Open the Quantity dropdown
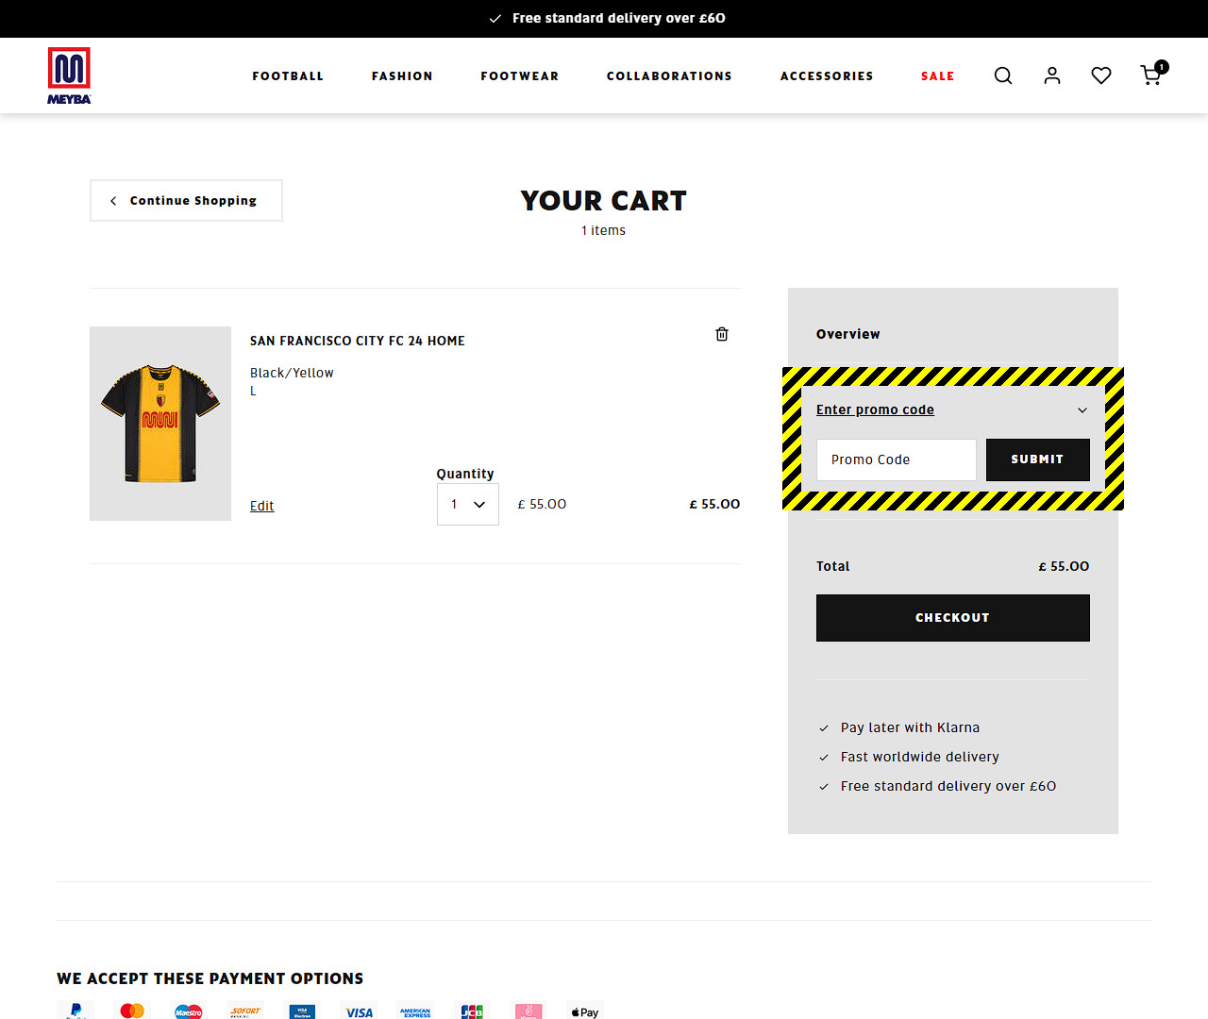The height and width of the screenshot is (1019, 1208). tap(468, 505)
